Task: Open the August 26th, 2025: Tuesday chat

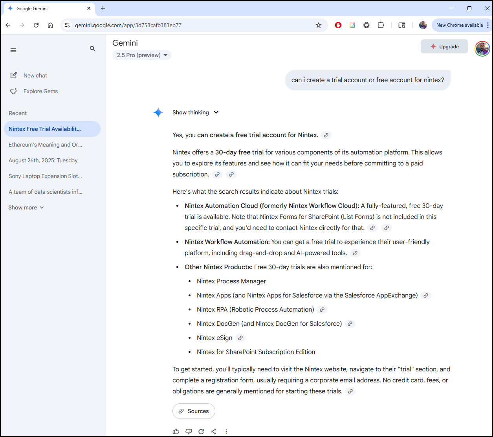Action: point(52,160)
